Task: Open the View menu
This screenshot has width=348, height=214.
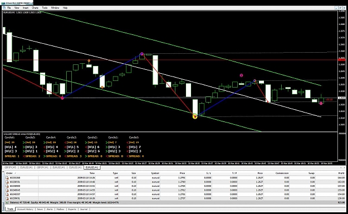Action: click(17, 8)
